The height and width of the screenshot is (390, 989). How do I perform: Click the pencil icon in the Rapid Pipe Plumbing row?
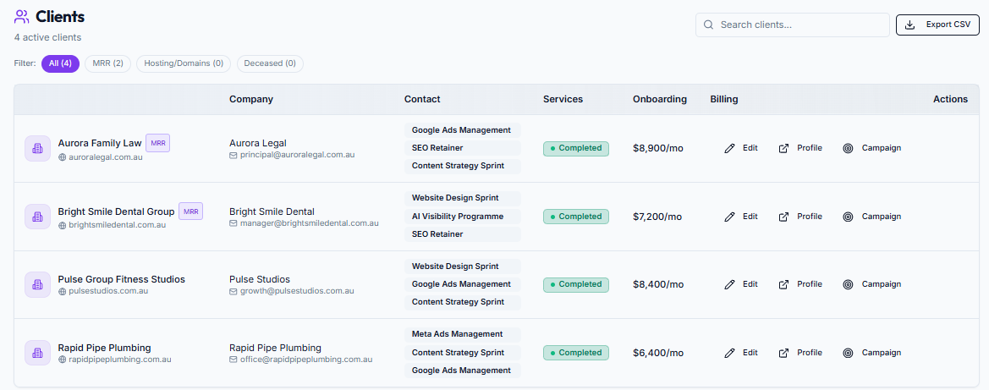(730, 353)
